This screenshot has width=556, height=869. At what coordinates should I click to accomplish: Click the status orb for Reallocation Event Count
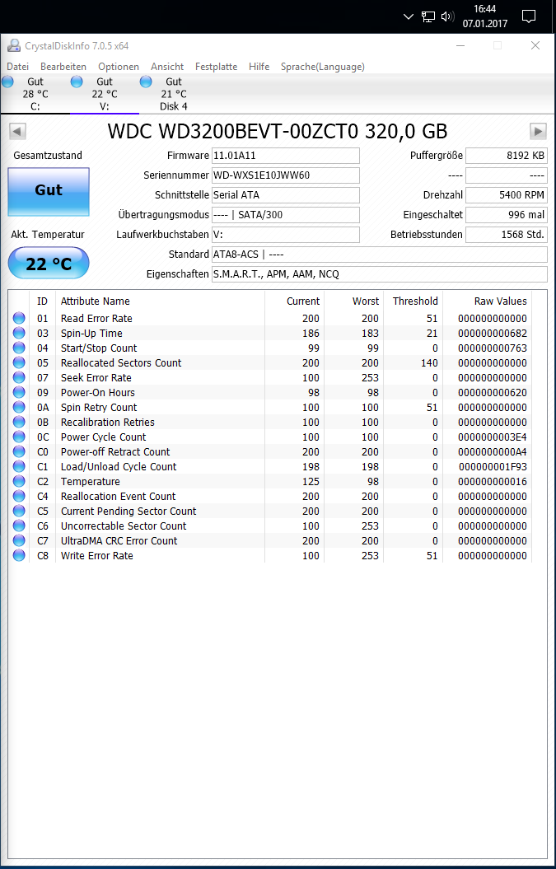(20, 496)
